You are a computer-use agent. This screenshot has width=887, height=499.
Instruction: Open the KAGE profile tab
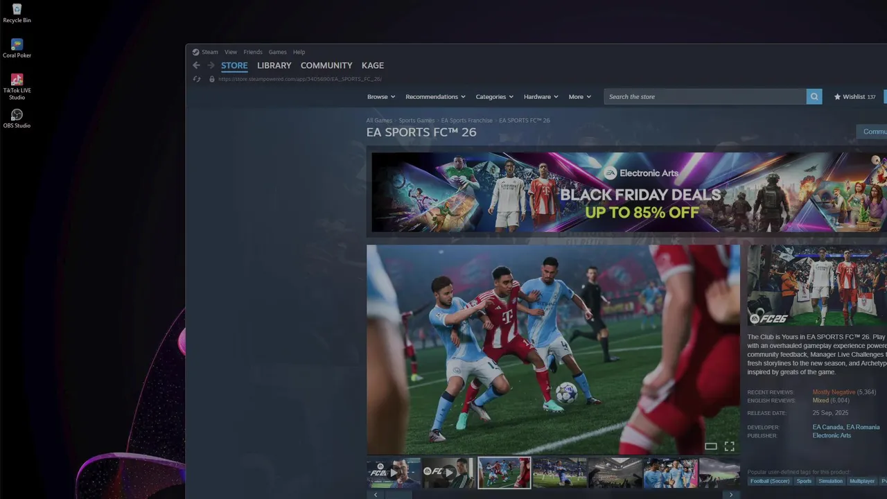tap(373, 66)
